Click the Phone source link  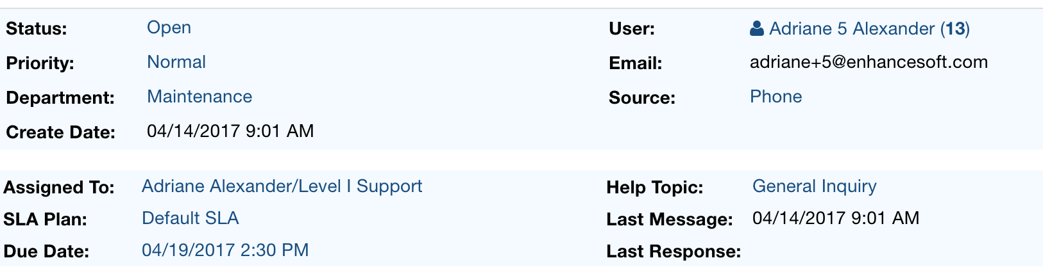776,97
